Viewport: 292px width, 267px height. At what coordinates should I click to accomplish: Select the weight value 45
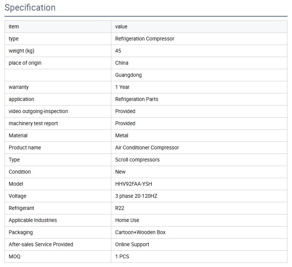118,51
